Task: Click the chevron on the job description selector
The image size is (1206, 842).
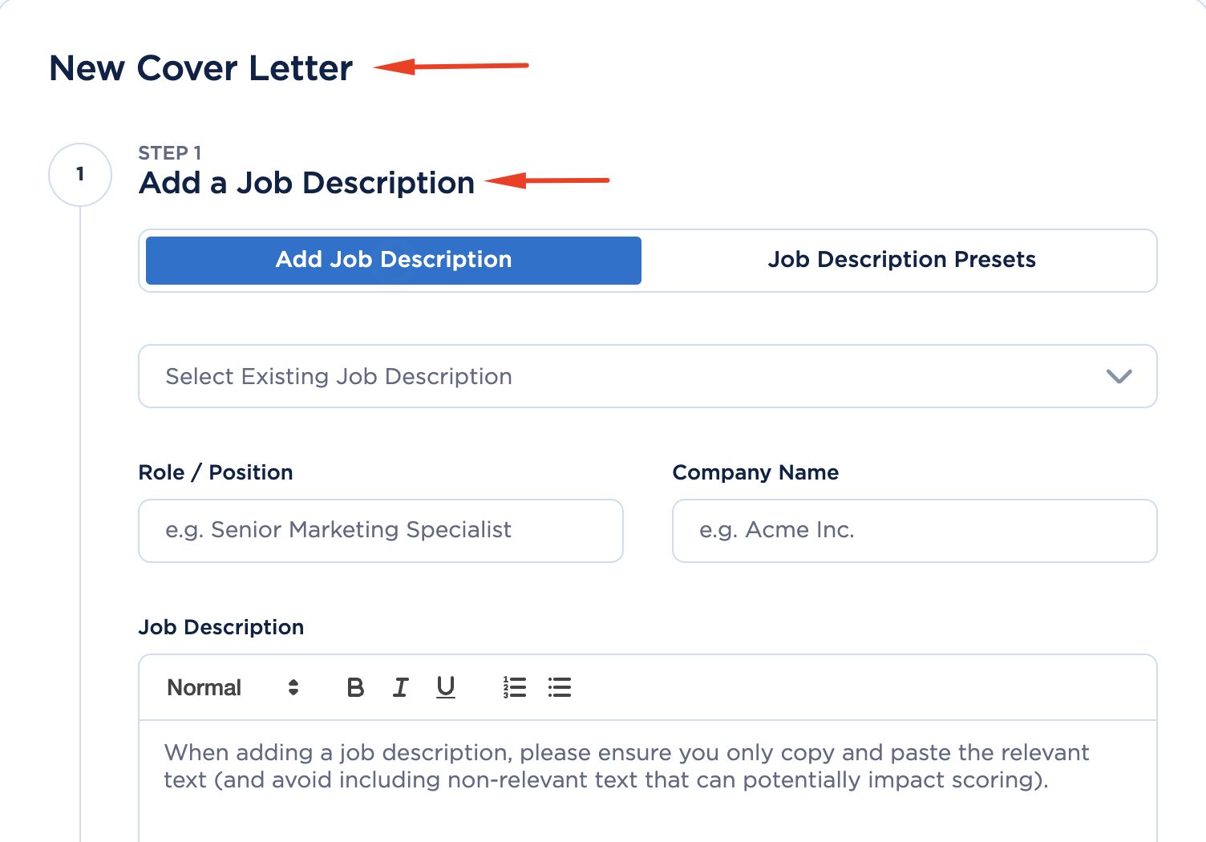Action: pyautogui.click(x=1119, y=376)
